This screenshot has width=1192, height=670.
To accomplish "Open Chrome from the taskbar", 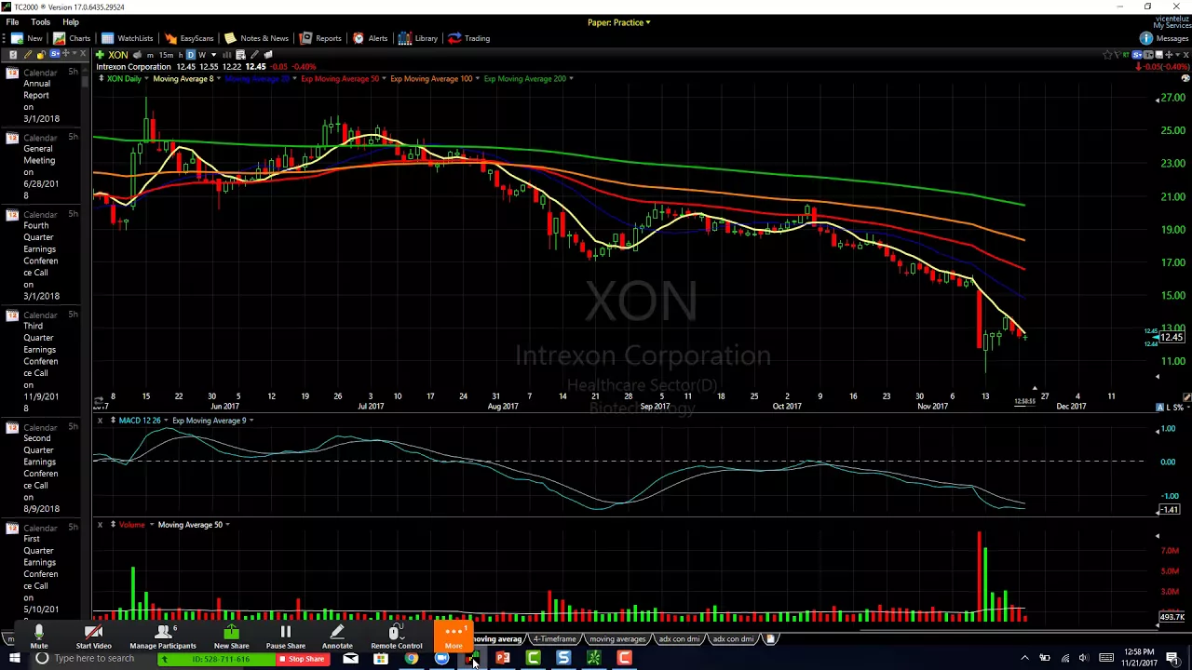I will [x=411, y=659].
